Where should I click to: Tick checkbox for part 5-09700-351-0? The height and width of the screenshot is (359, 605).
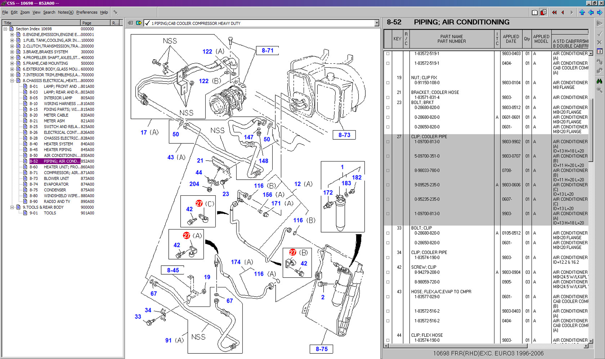388,156
